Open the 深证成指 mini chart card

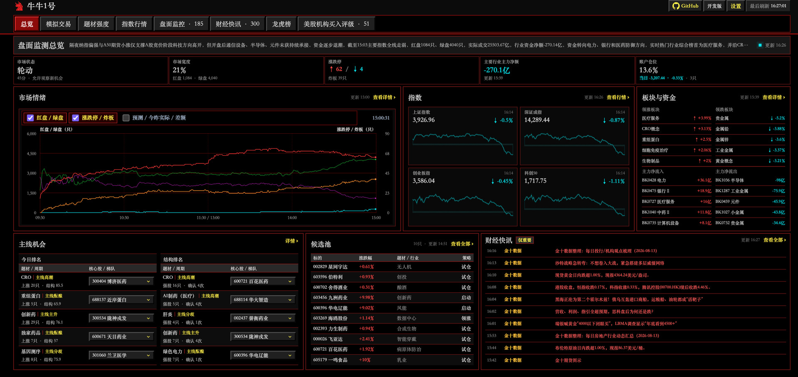tap(574, 136)
